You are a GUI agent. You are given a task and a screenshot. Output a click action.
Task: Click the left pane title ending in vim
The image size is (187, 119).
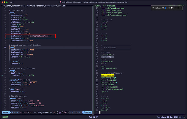click(x=34, y=6)
